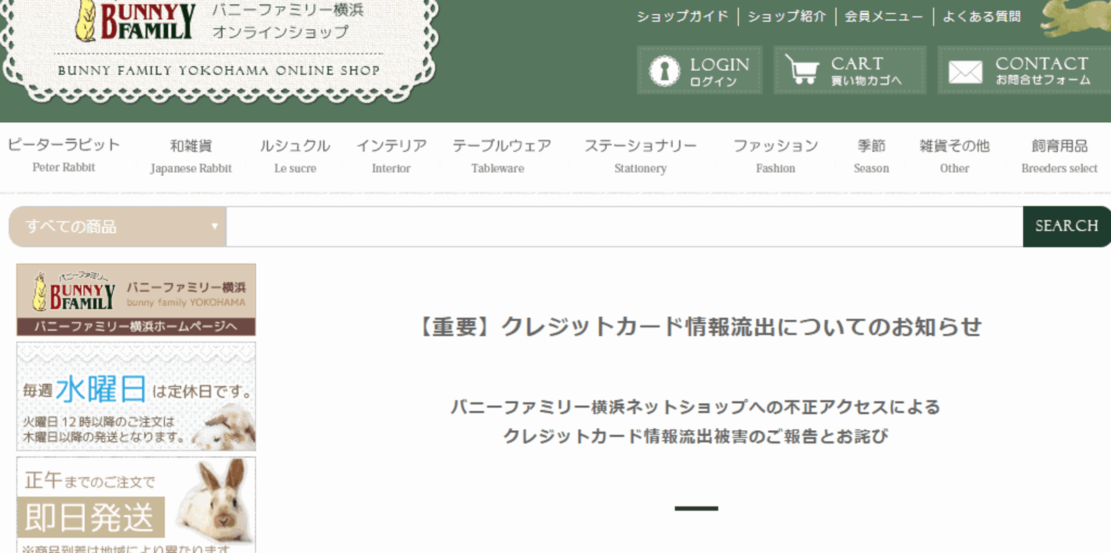This screenshot has width=1111, height=553.
Task: Click the SEARCH button
Action: (1067, 226)
